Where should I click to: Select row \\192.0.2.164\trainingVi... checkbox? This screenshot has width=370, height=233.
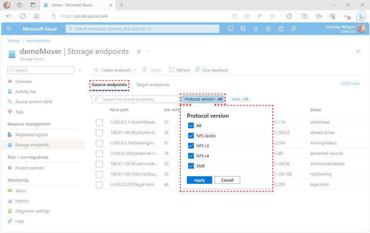point(99,143)
